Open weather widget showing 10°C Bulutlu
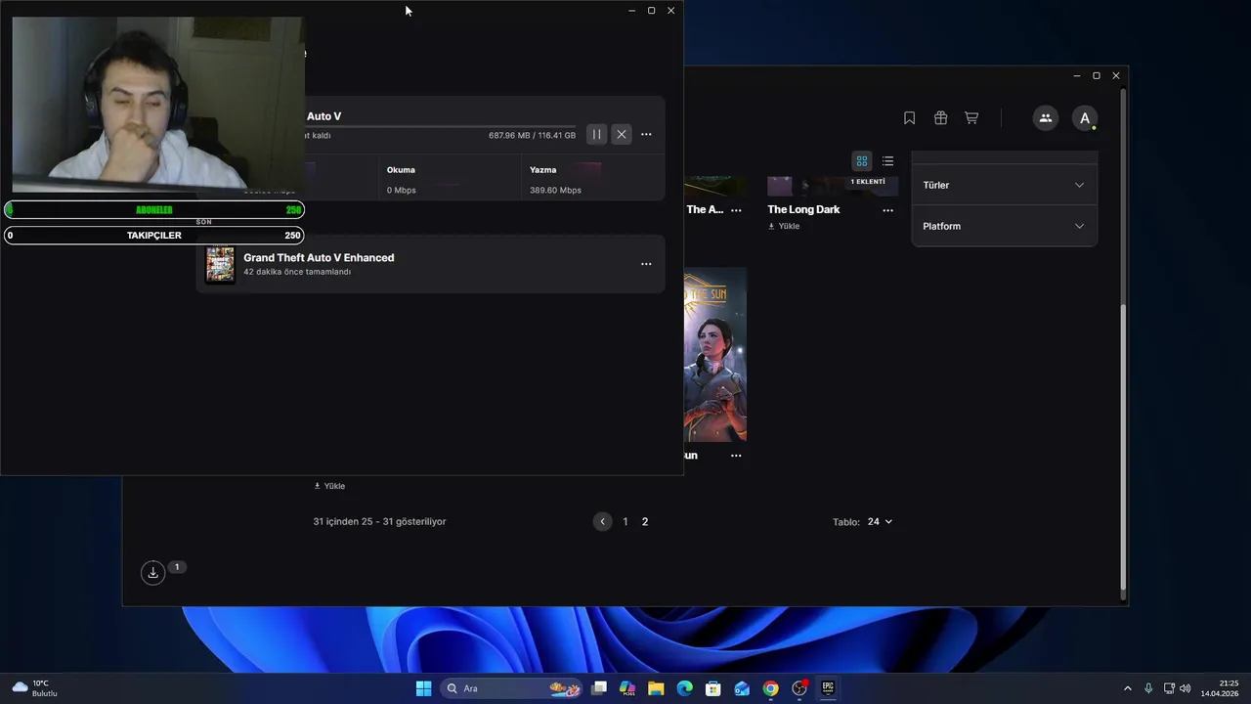This screenshot has width=1251, height=704. point(35,688)
